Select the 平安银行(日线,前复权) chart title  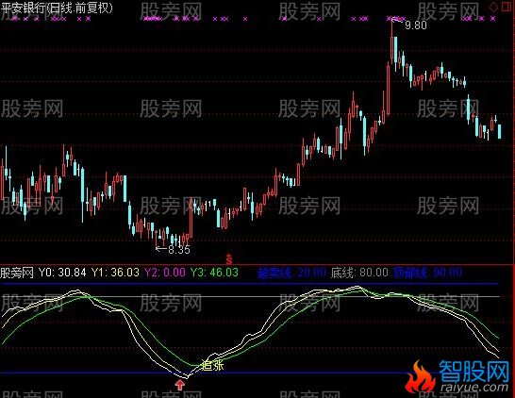pos(57,8)
